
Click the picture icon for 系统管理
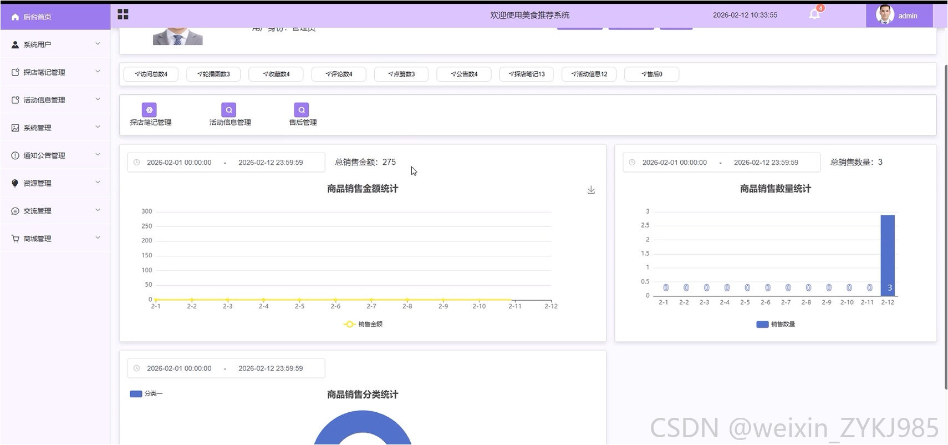click(x=15, y=128)
